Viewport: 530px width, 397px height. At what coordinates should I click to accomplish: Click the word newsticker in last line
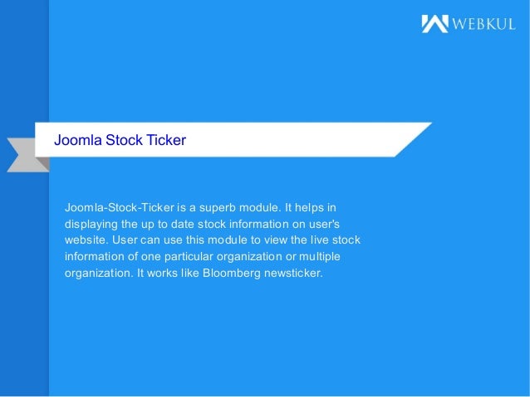[x=293, y=273]
